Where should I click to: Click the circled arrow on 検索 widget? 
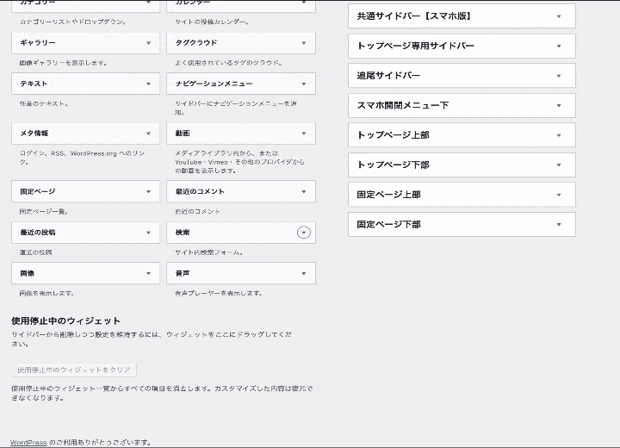(304, 233)
